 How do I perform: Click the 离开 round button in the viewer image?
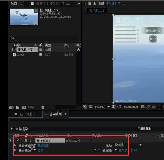click(153, 39)
